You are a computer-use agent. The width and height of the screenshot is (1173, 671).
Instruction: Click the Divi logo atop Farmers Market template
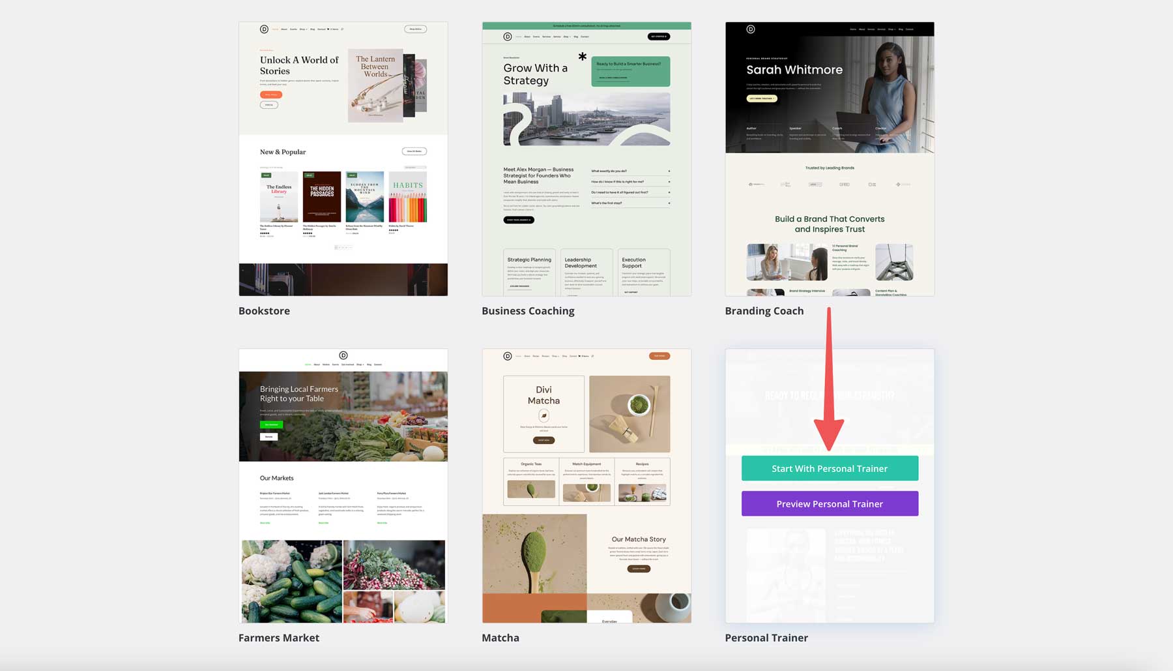pyautogui.click(x=343, y=355)
